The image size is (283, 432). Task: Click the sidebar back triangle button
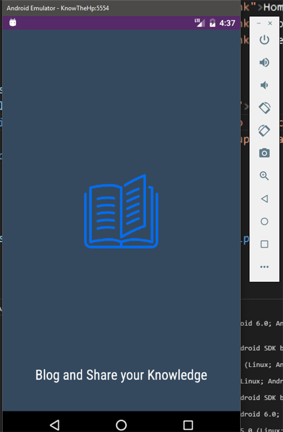coord(264,199)
